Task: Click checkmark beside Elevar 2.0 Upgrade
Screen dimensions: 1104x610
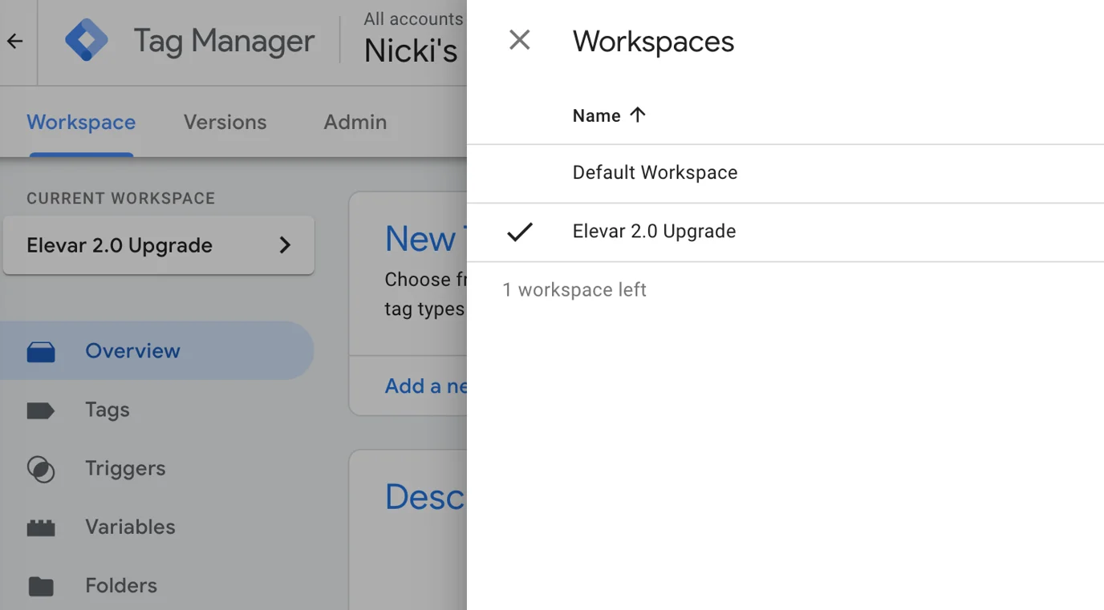Action: pyautogui.click(x=520, y=232)
